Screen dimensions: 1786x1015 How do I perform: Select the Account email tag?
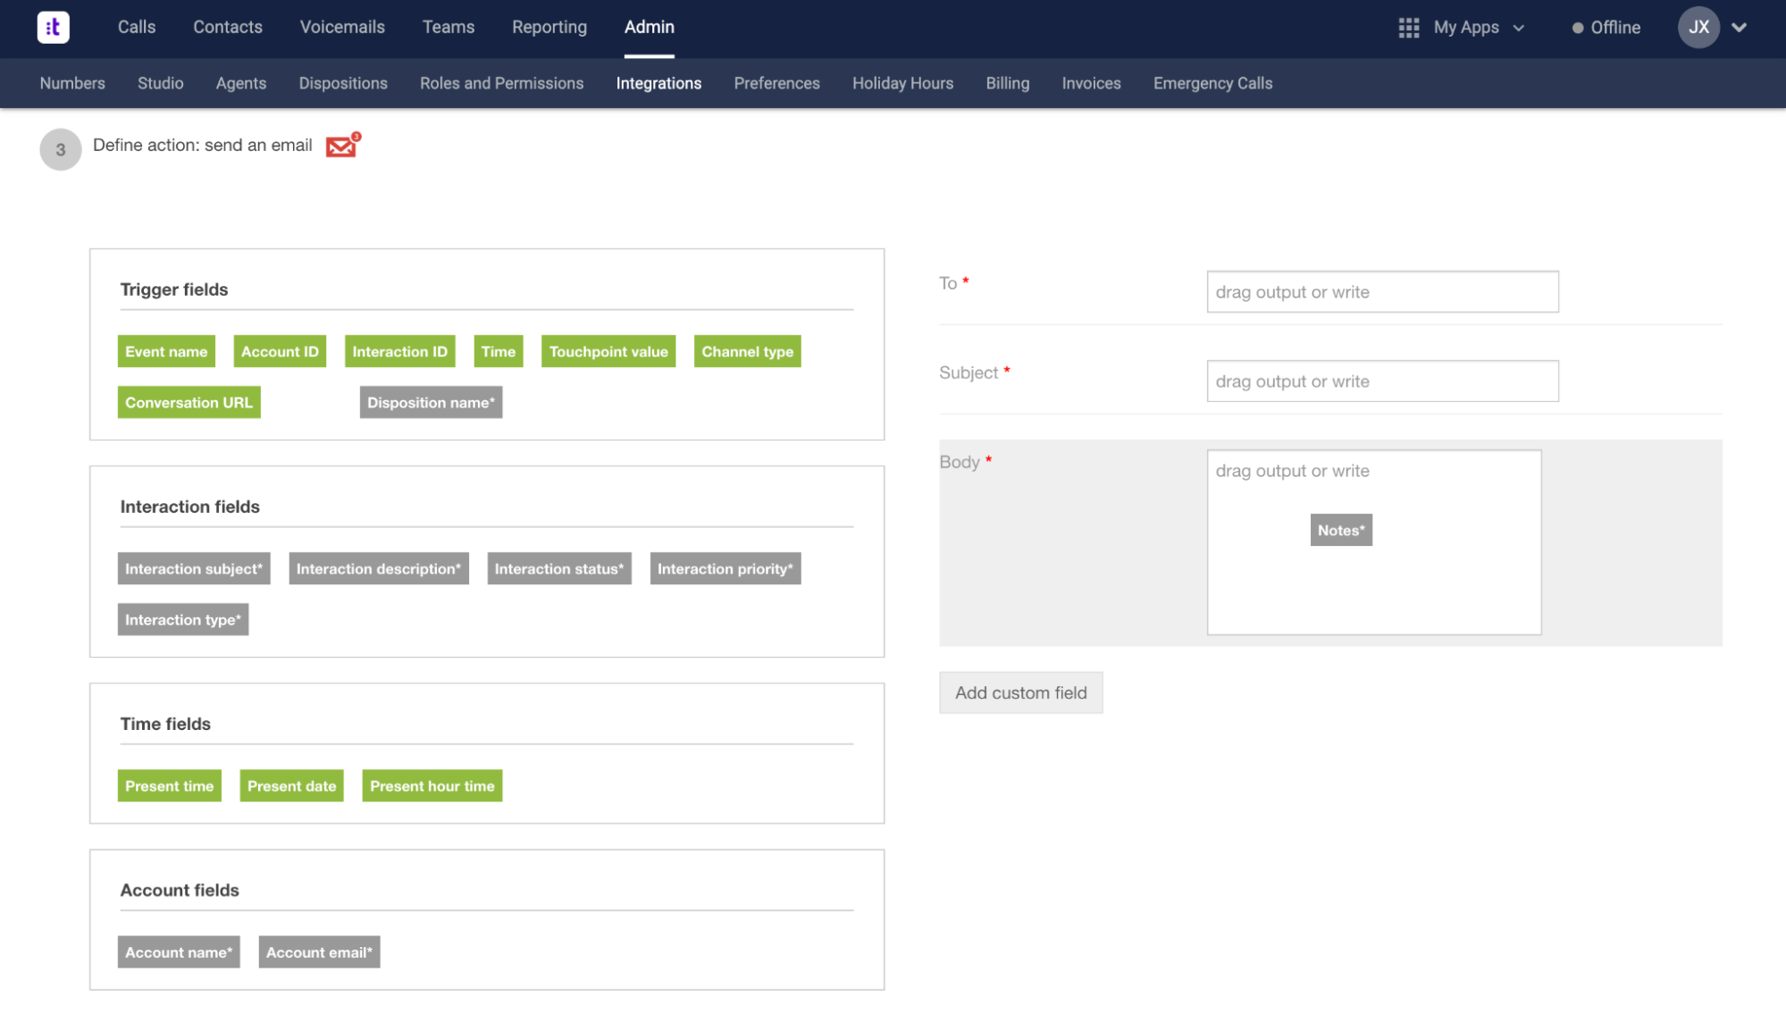point(319,952)
